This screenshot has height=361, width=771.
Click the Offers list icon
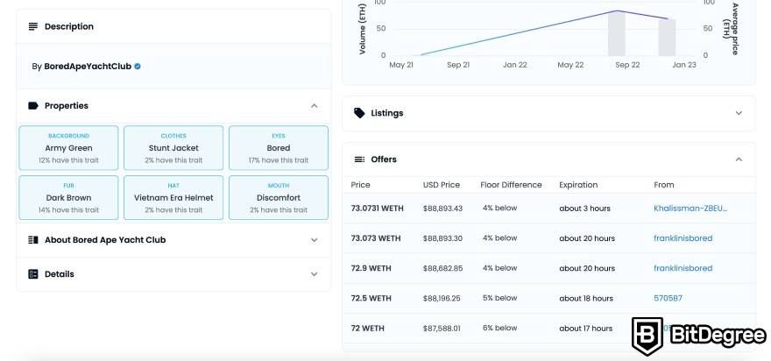(x=359, y=159)
